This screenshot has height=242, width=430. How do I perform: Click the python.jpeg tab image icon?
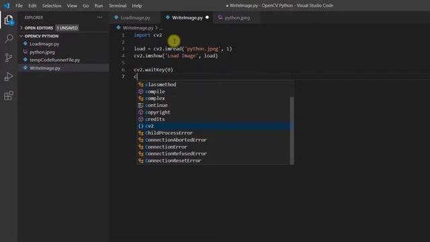[220, 17]
